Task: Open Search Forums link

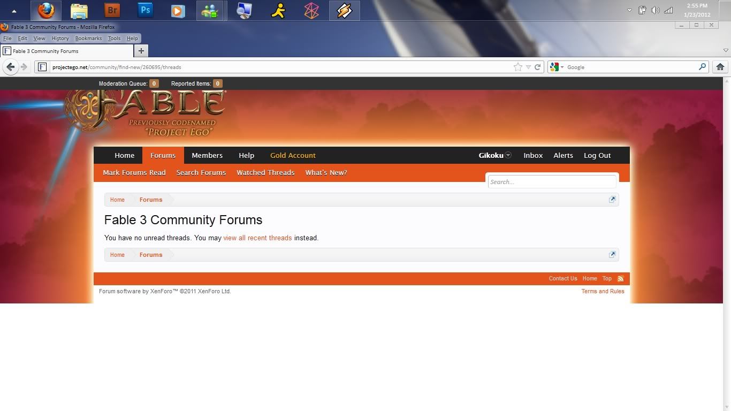Action: pos(201,172)
